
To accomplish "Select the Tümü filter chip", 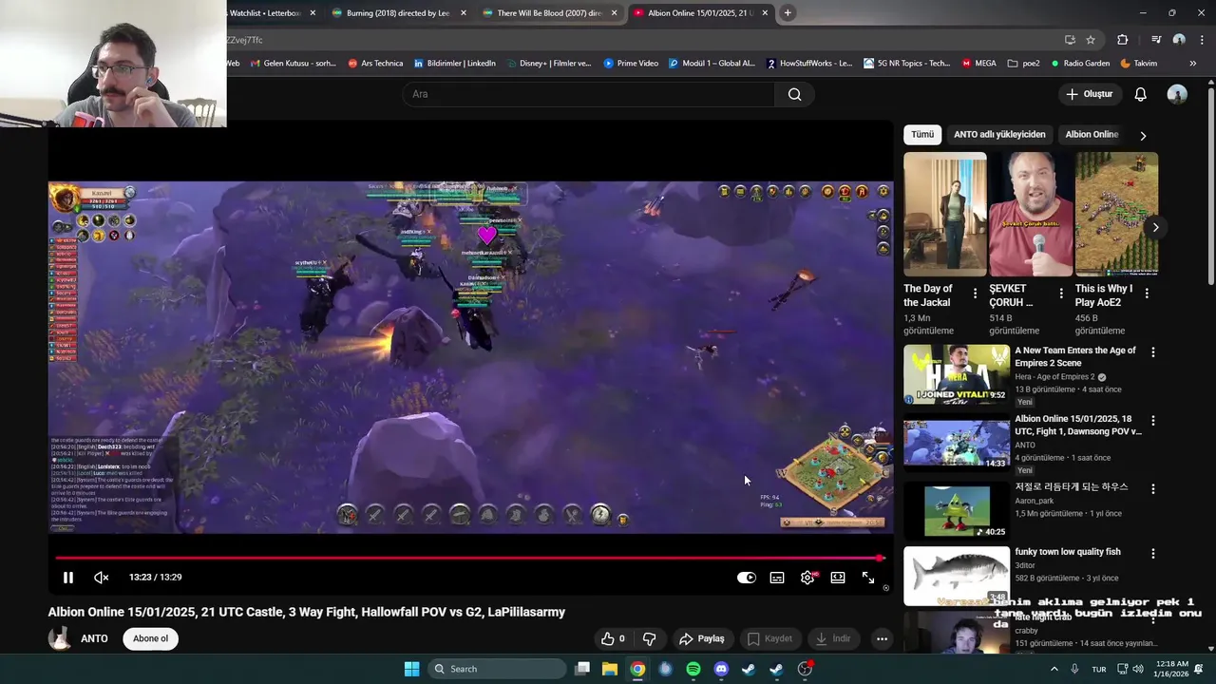I will (x=922, y=134).
